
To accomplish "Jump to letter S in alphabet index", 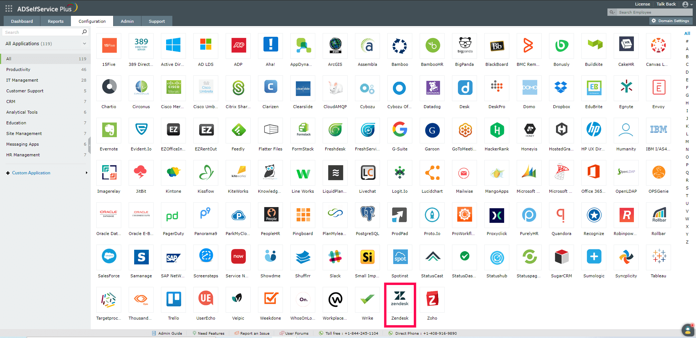I will [687, 188].
